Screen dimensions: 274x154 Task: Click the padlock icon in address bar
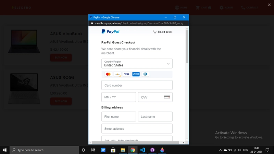pos(91,24)
